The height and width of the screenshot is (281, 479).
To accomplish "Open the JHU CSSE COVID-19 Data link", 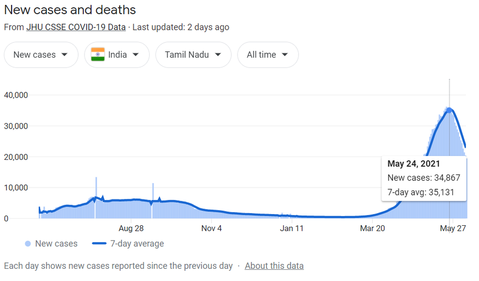I will (76, 27).
